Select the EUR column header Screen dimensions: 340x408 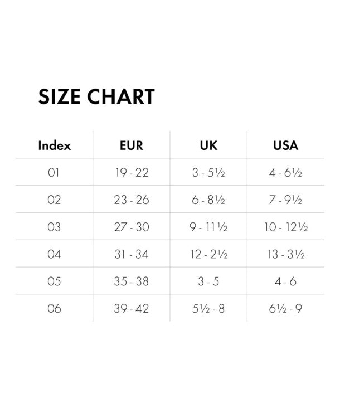coord(132,145)
